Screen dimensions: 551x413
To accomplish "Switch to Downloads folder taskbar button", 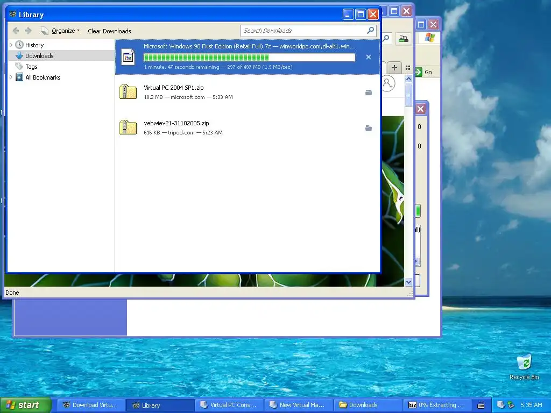I will click(x=368, y=405).
